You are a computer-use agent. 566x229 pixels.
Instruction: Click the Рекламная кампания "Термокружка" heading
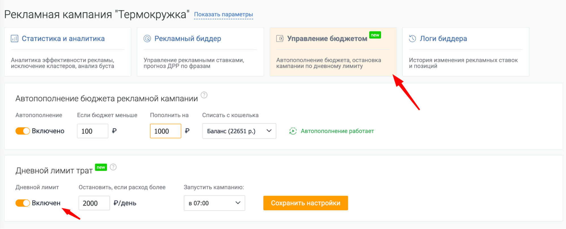(97, 14)
